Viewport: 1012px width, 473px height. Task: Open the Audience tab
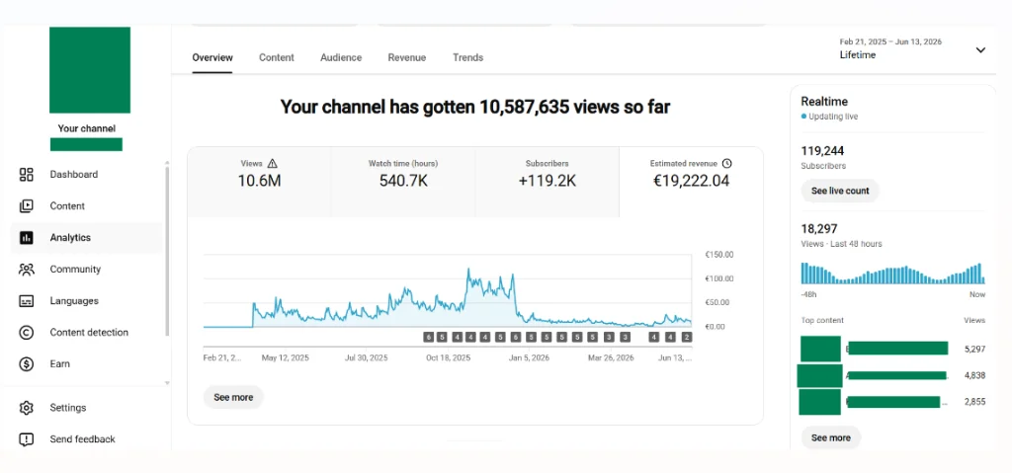point(341,57)
